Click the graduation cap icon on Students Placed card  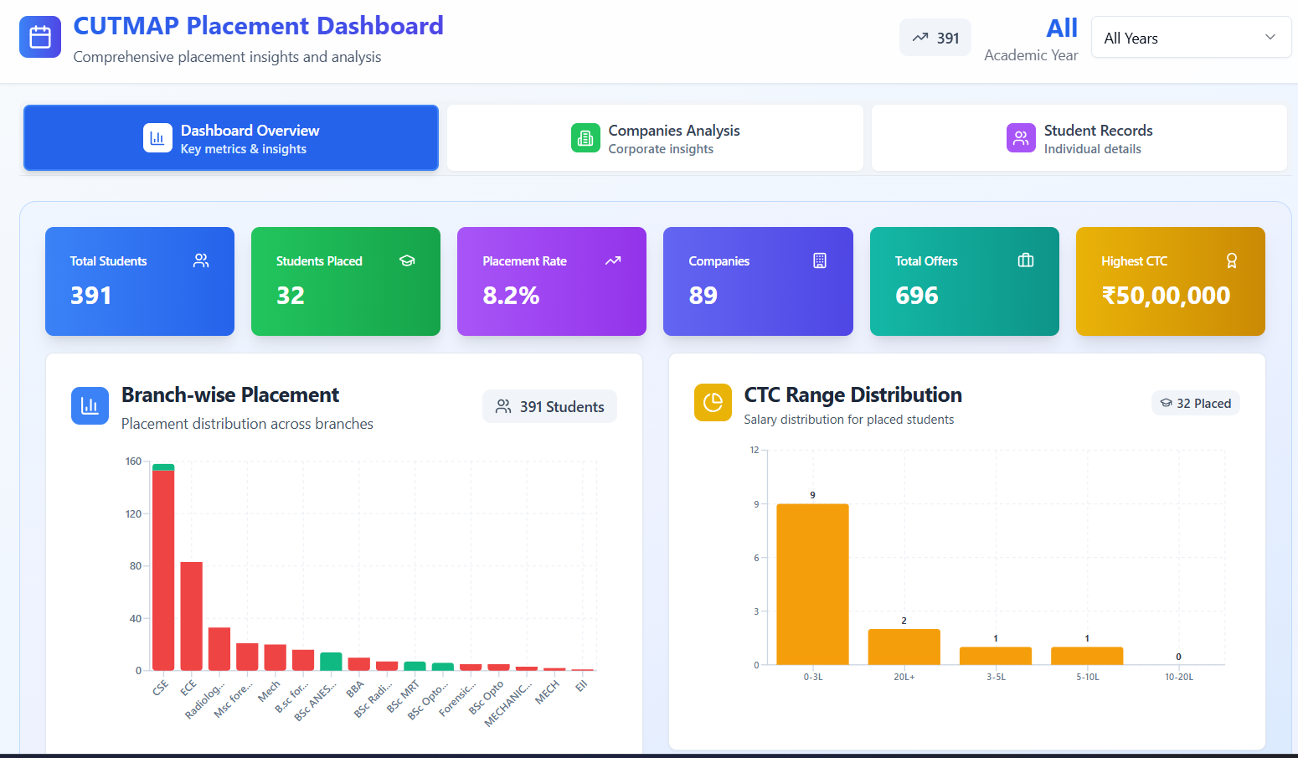407,260
